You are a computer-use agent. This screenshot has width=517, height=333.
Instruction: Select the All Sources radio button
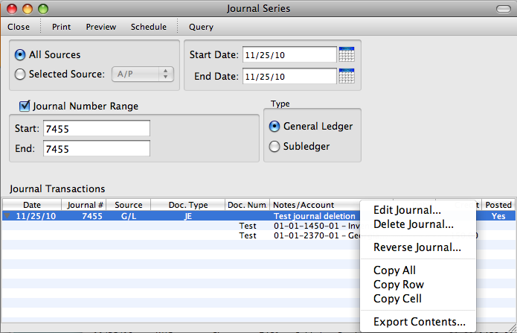pos(20,54)
